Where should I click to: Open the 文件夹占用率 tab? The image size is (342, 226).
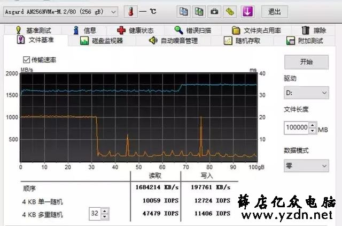coord(256,30)
